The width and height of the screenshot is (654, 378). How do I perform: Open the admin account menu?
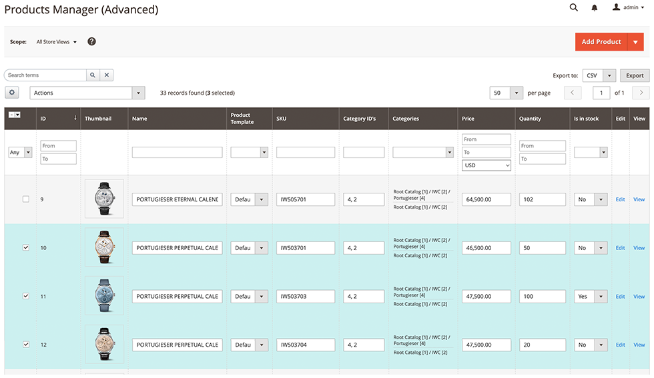pos(628,7)
